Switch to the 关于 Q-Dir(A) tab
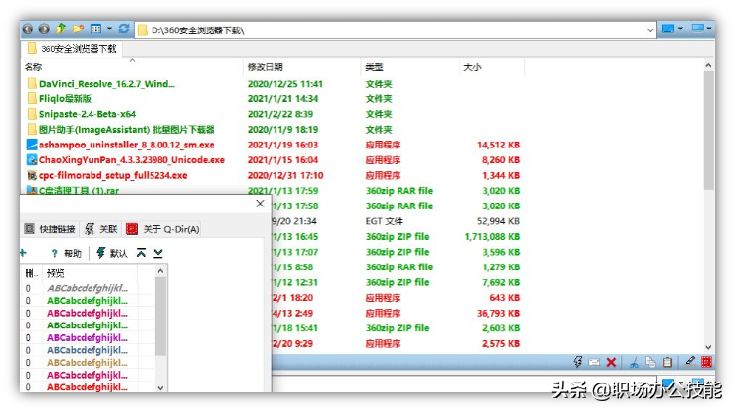The width and height of the screenshot is (735, 412). coord(162,229)
